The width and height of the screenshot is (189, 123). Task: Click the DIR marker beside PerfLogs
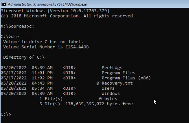[x=69, y=68]
